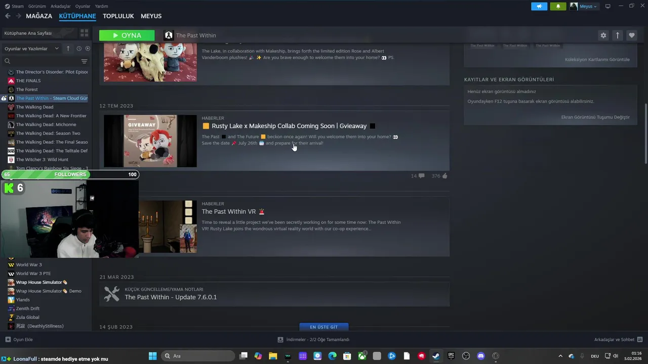Switch library to grid view icon

coord(84,33)
